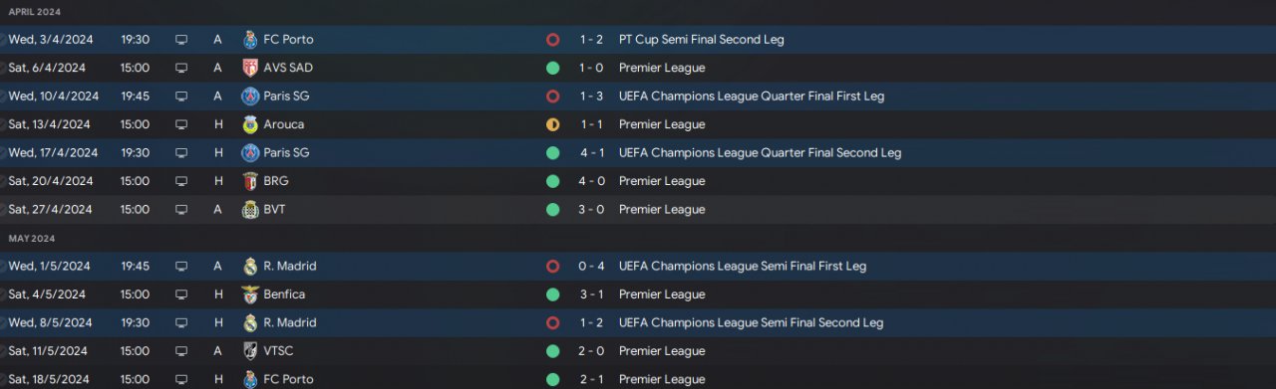Click TV monitor icon in the 3/4/2024 row
Screen dimensions: 1276x389
pos(181,40)
